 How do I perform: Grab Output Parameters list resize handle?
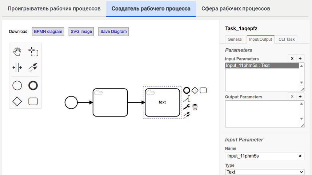[x=302, y=125]
